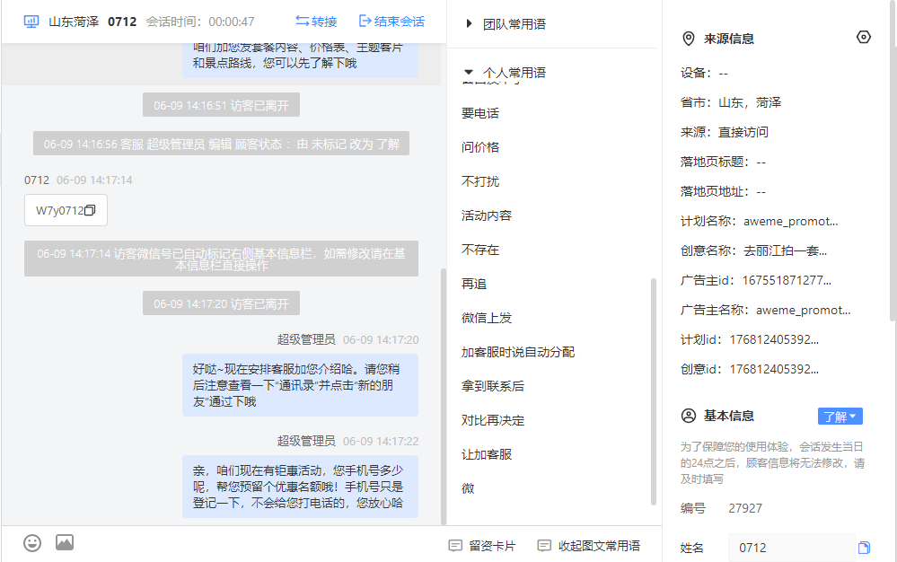Viewport: 897px width, 562px height.
Task: Select the quick phrase 拿到联系后
Action: tap(493, 386)
